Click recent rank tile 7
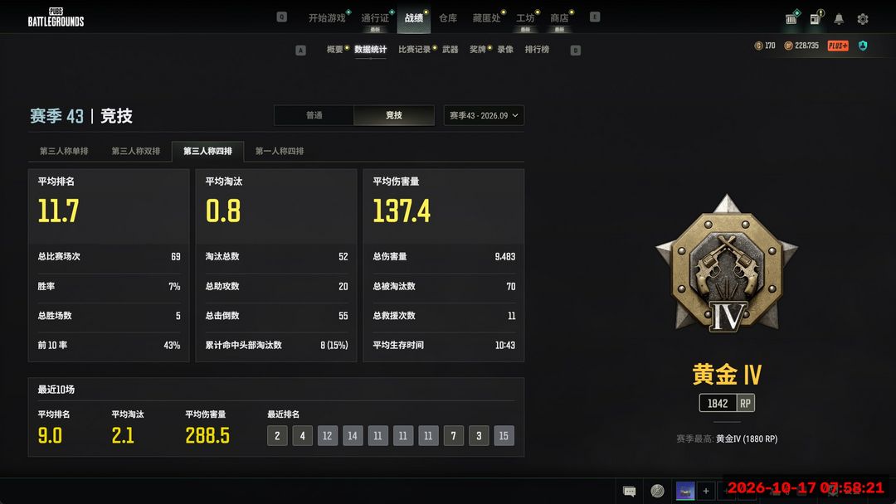The width and height of the screenshot is (896, 504). tap(453, 435)
